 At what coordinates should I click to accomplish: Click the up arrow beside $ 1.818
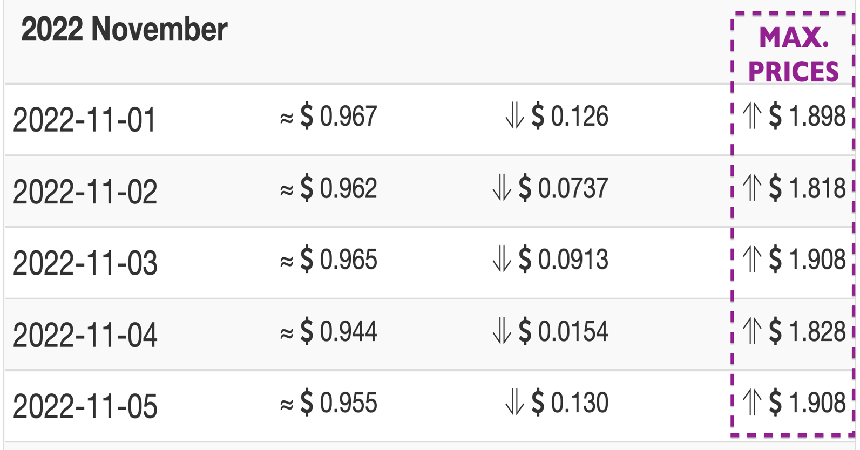(752, 188)
